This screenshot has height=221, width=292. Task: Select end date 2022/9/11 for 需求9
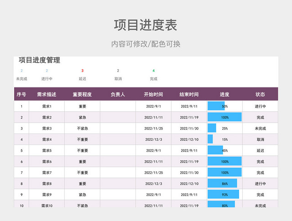(189, 195)
